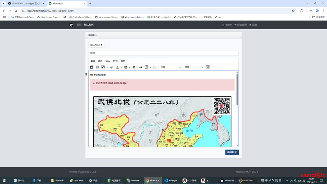The height and width of the screenshot is (184, 327).
Task: Open 后台管理 admin panel link
Action: (x=240, y=25)
